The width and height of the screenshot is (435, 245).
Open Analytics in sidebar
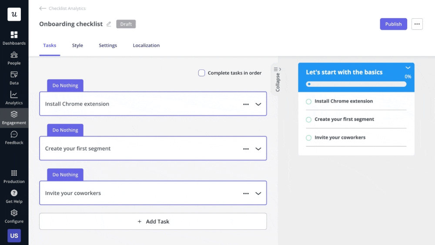point(14,95)
